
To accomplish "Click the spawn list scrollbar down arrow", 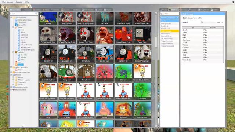I will 156,126.
